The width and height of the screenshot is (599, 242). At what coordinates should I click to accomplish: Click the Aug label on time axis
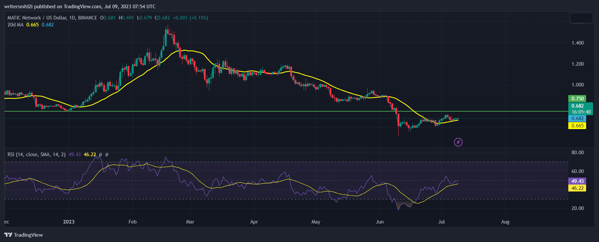tap(505, 222)
